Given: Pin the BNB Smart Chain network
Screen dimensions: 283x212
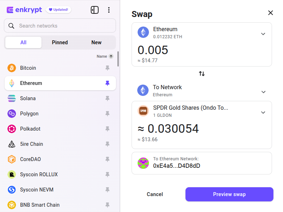Looking at the screenshot, I should [107, 205].
